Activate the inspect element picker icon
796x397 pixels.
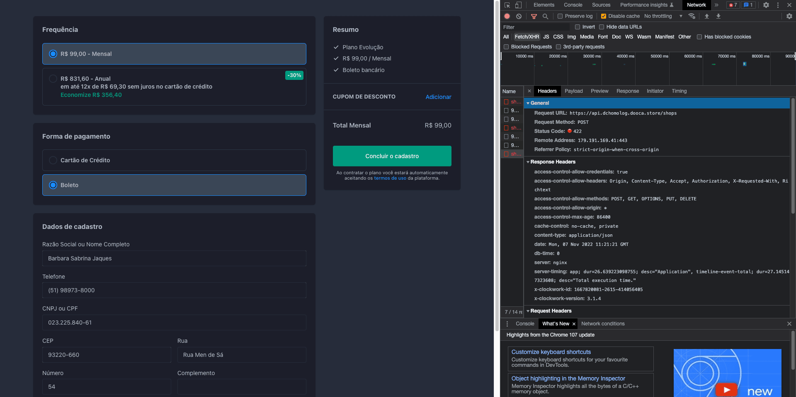tap(507, 5)
